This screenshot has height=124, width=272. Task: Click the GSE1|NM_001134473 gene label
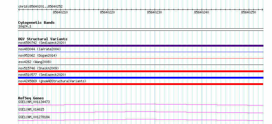tap(34, 102)
